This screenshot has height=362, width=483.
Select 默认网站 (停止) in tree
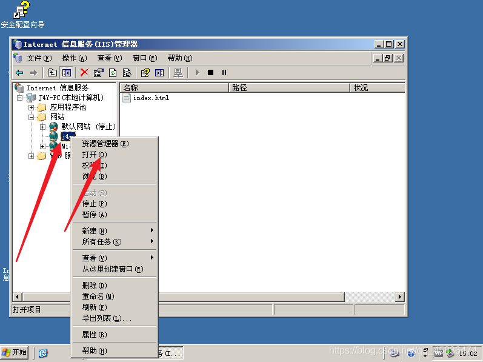88,127
